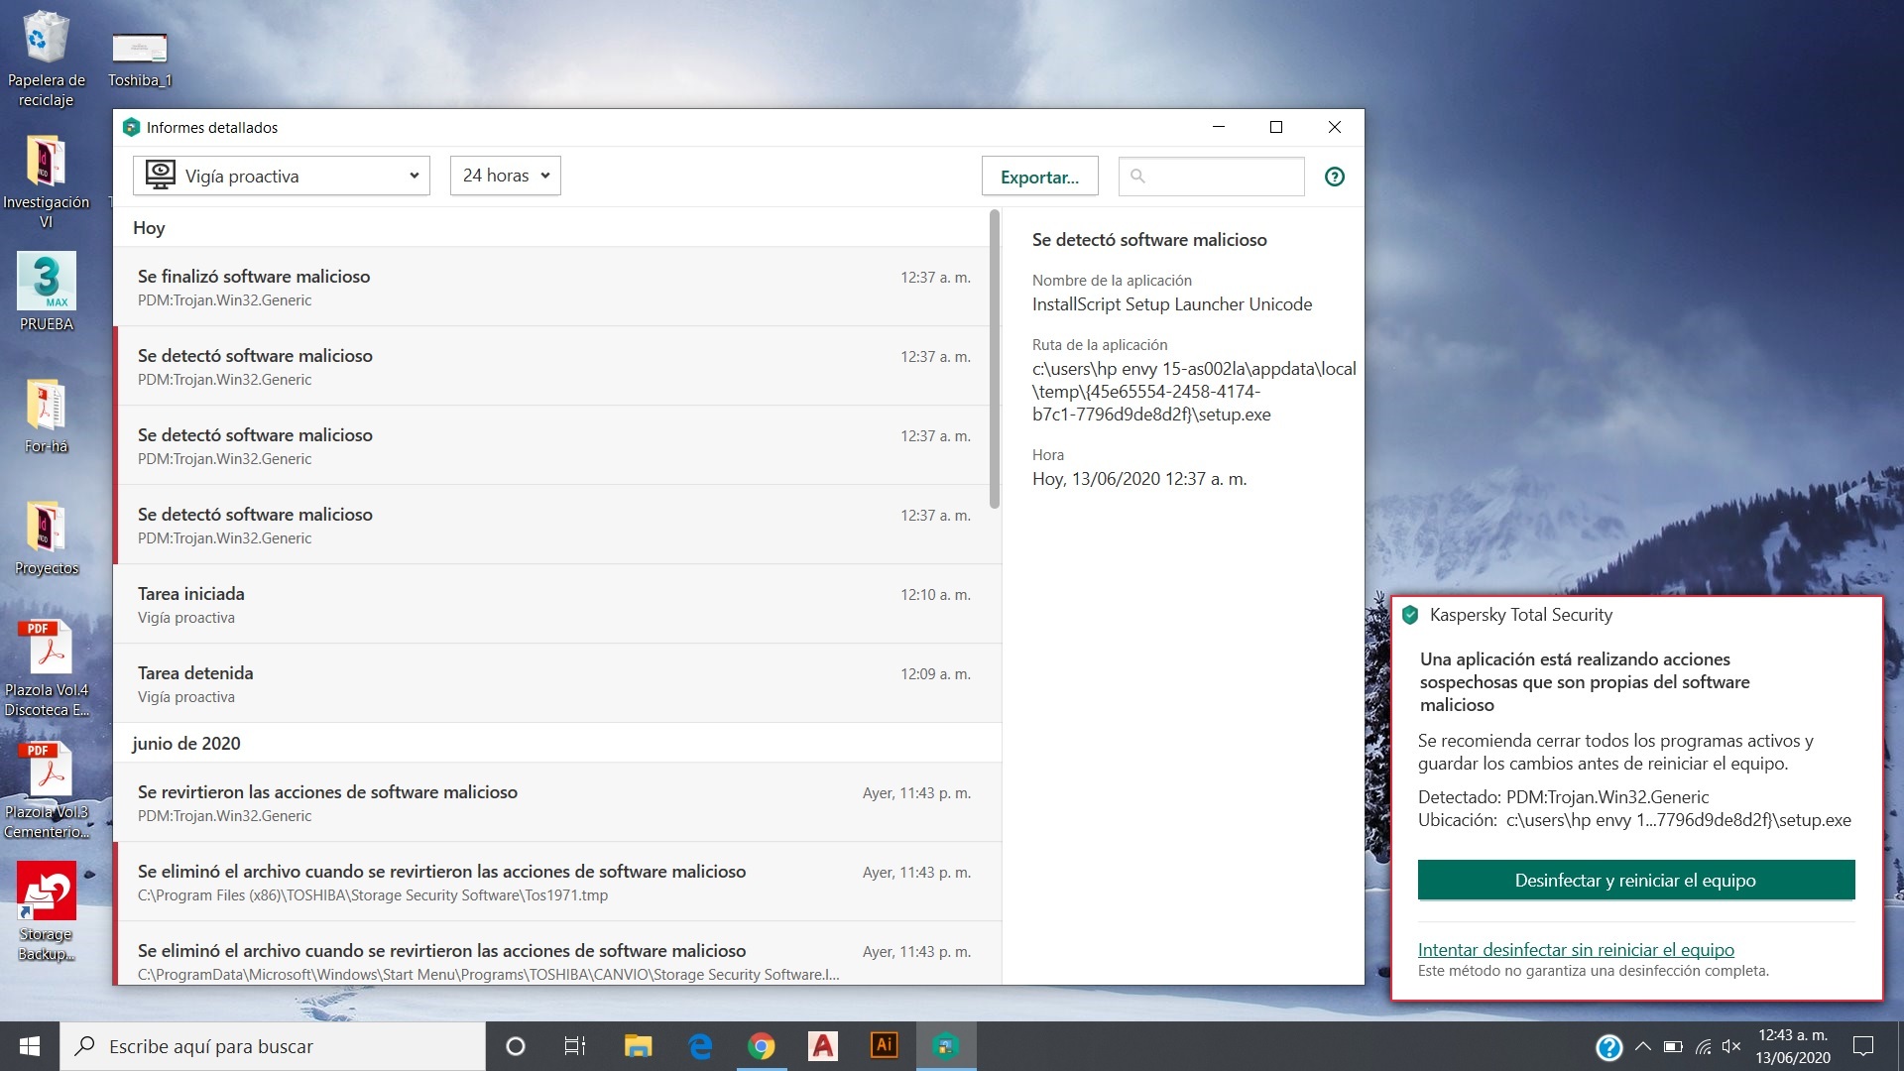Viewport: 1904px width, 1071px height.
Task: Open Adobe Illustrator from the taskbar
Action: point(885,1046)
